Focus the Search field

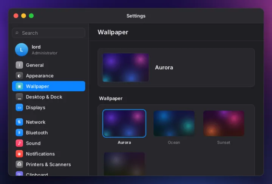[x=49, y=33]
